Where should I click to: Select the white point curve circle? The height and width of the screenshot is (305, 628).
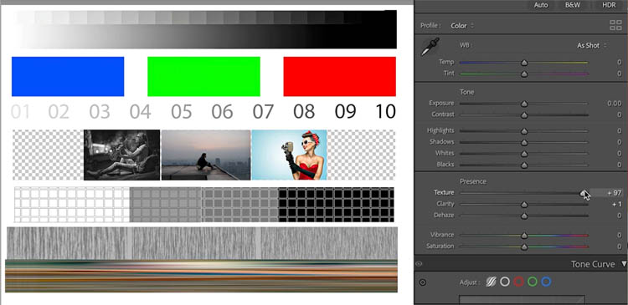pyautogui.click(x=505, y=282)
